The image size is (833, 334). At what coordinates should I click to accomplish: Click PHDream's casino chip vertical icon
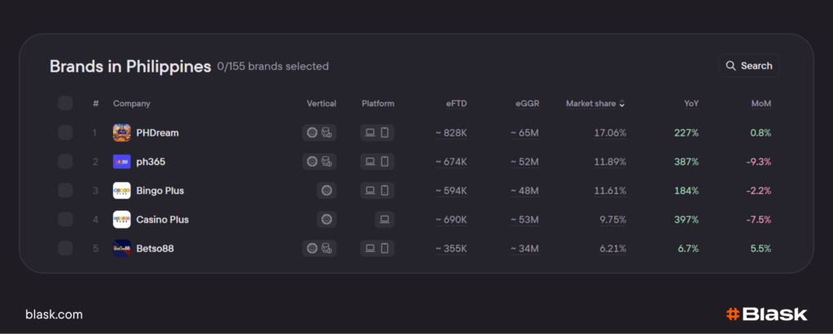tap(312, 132)
